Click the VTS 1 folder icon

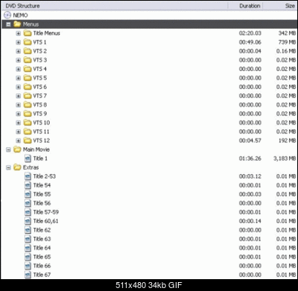click(27, 42)
